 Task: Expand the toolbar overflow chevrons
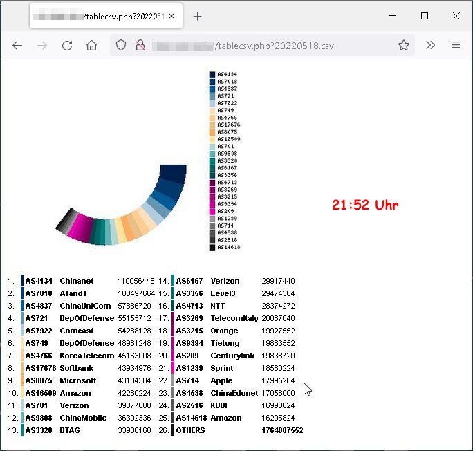pyautogui.click(x=430, y=45)
